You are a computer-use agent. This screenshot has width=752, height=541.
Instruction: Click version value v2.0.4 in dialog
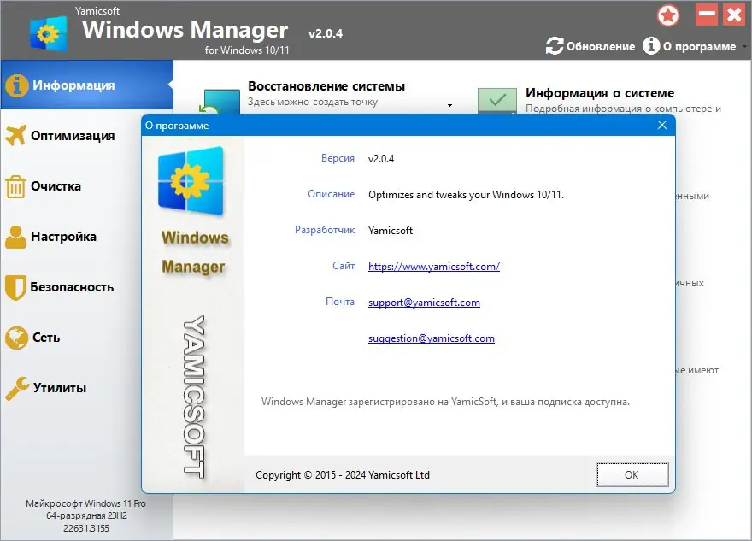381,159
